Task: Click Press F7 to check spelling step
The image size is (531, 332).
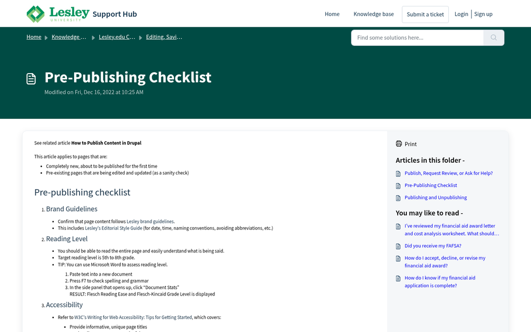Action: [109, 280]
